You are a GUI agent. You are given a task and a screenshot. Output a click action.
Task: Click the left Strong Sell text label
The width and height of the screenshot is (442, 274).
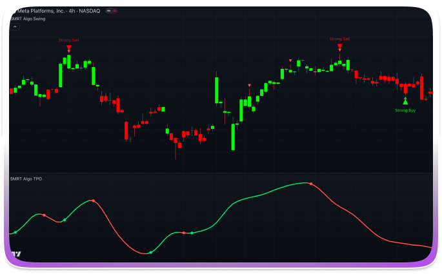[68, 40]
